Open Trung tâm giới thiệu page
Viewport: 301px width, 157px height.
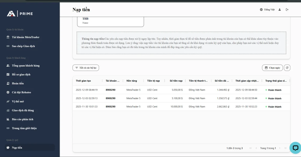click(24, 128)
